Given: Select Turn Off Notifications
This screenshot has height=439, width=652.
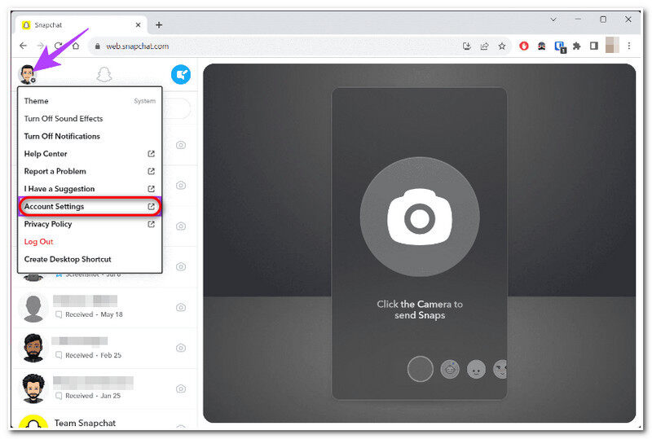Looking at the screenshot, I should click(90, 136).
